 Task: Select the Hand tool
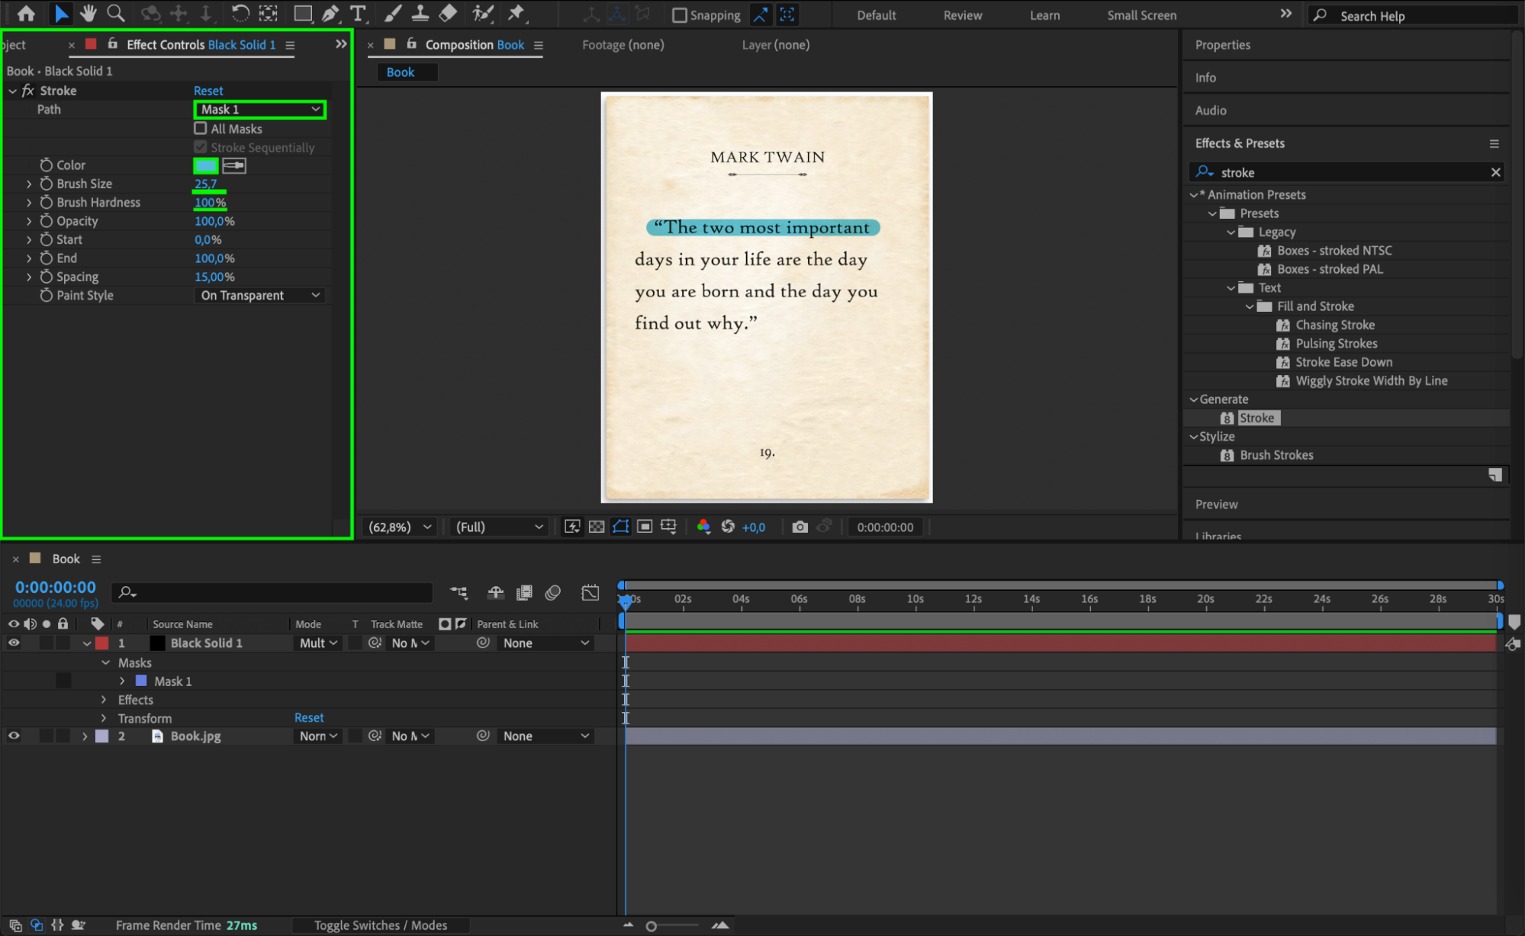click(x=88, y=13)
